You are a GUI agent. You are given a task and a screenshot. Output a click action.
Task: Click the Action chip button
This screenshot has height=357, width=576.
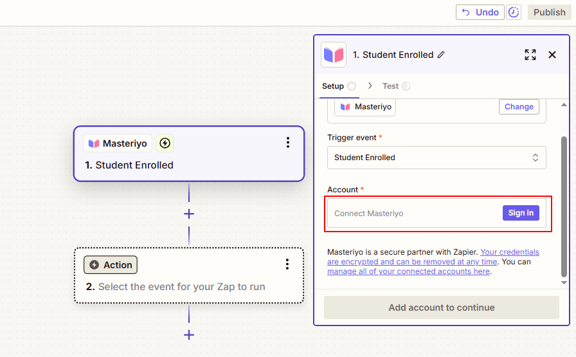click(x=111, y=265)
